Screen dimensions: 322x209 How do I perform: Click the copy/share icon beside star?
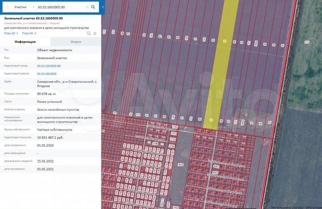click(89, 33)
